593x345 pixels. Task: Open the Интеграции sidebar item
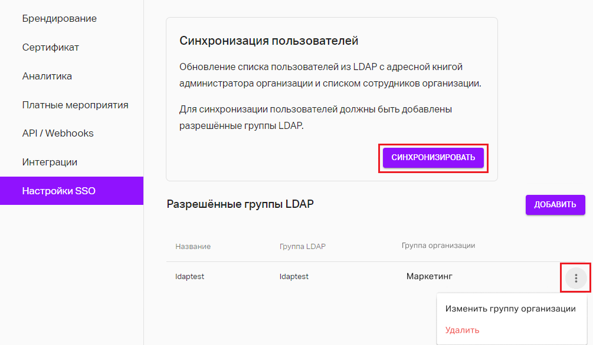(50, 162)
